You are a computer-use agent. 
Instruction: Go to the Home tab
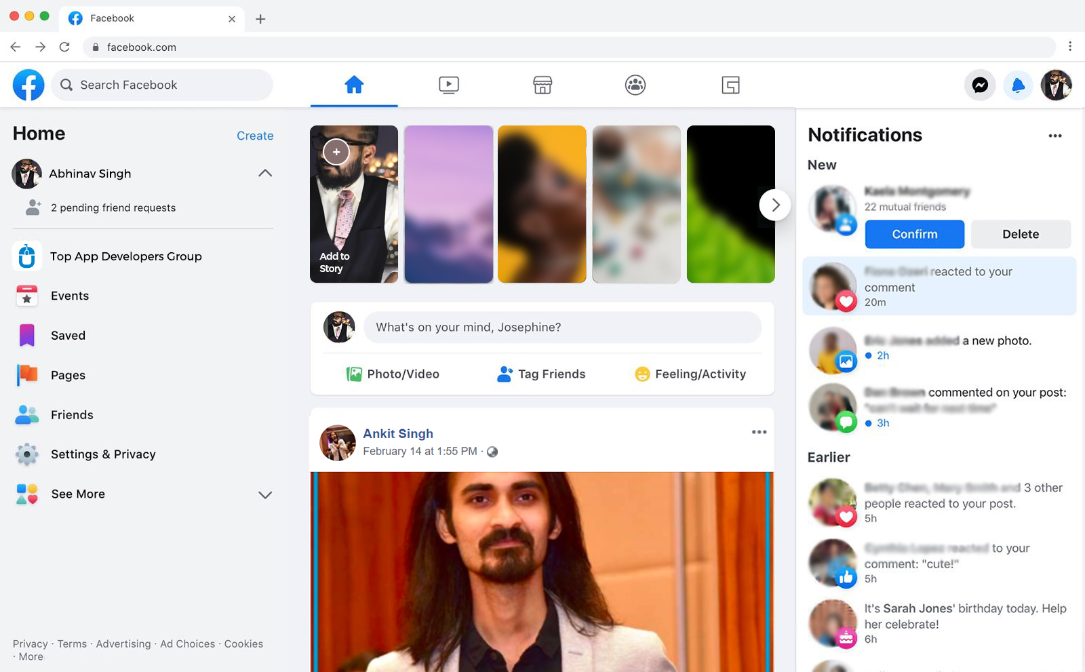[x=354, y=85]
